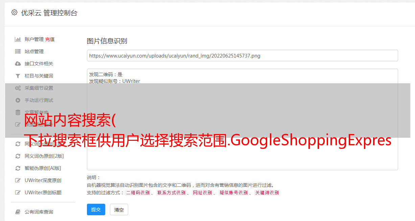The width and height of the screenshot is (415, 221).
Task: Click the gear icon beside 优采云 管理控制台
Action: (x=14, y=13)
